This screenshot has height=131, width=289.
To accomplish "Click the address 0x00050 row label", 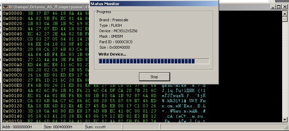I will pos(14,39).
